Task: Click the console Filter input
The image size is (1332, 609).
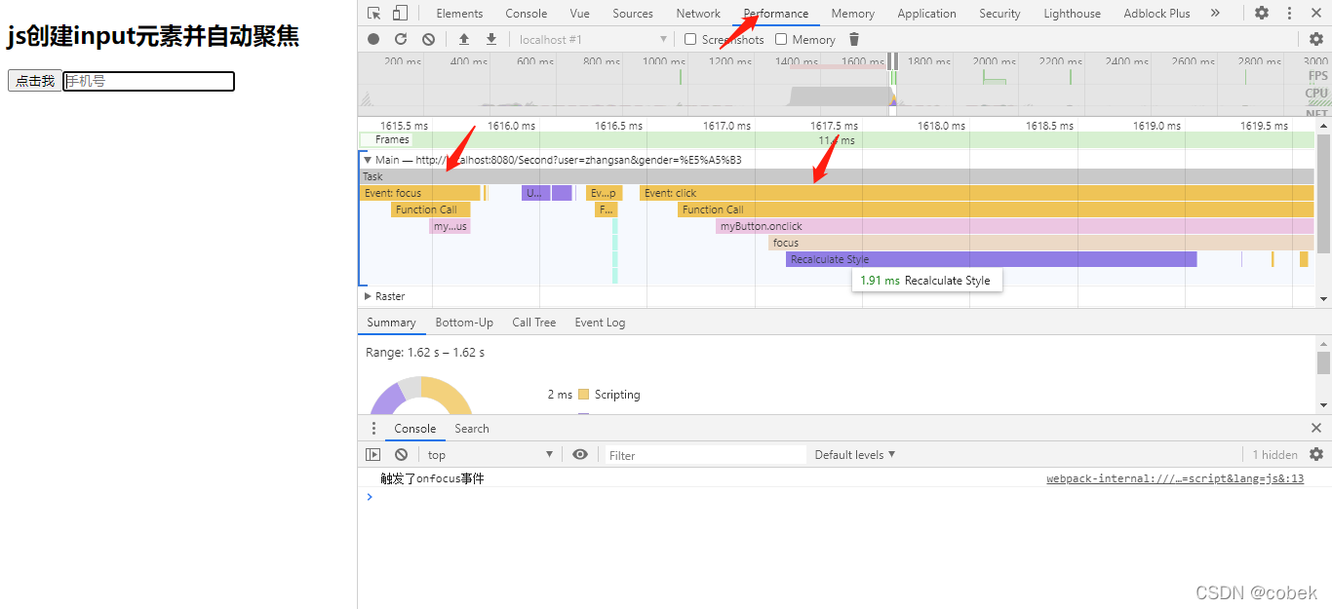Action: [704, 455]
